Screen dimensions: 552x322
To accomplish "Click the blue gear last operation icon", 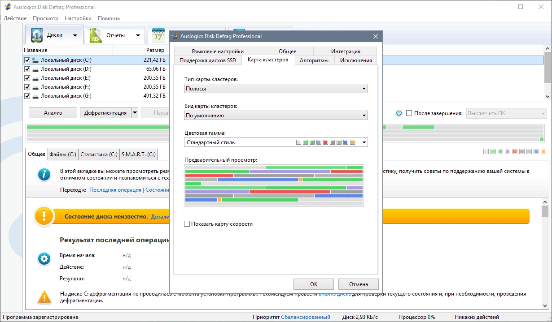I will click(x=44, y=259).
